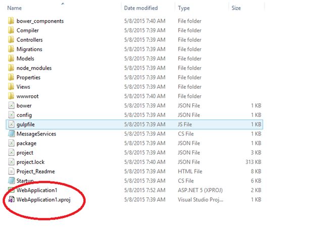Select the package file name

click(27, 143)
